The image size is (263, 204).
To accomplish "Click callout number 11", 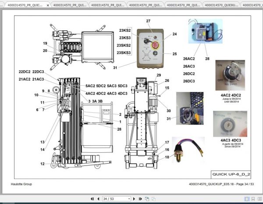I will point(42,102).
